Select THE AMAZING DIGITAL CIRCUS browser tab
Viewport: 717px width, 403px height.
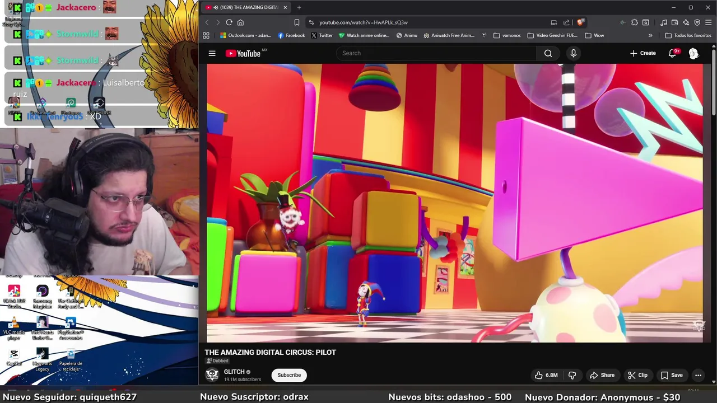(245, 7)
